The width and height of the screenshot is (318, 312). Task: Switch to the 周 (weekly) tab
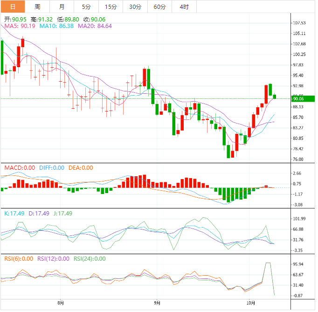(37, 7)
